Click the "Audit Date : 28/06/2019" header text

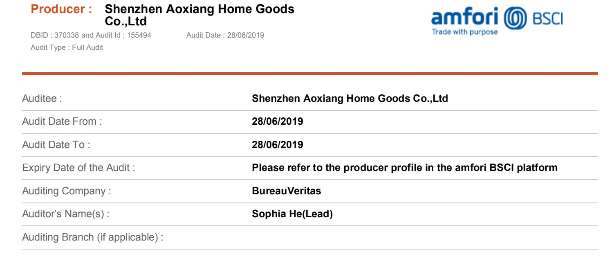(x=225, y=35)
